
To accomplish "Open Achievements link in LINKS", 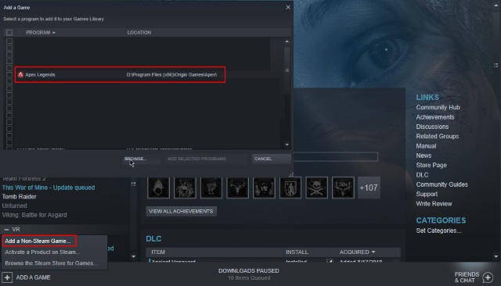I will [435, 117].
